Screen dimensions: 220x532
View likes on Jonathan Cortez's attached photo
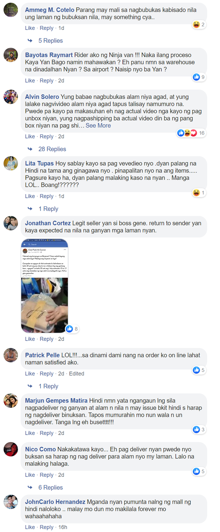click(72, 329)
